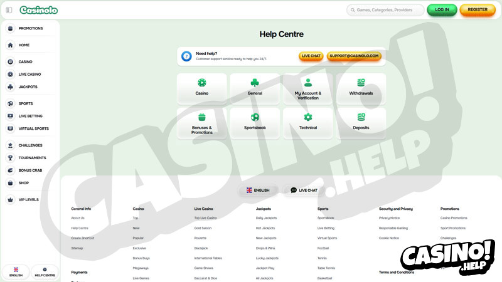
Task: Open Privacy Notice footer link
Action: coord(389,218)
